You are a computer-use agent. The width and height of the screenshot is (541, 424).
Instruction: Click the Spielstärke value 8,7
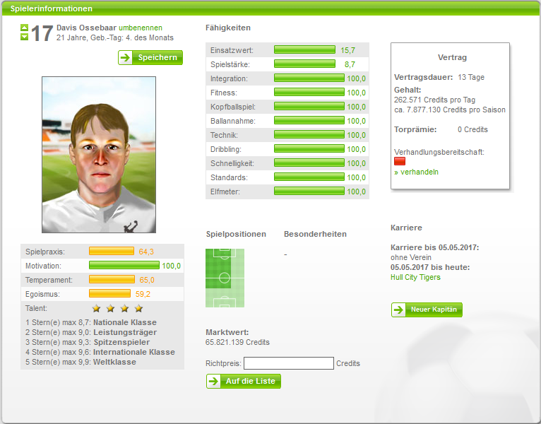(x=350, y=64)
